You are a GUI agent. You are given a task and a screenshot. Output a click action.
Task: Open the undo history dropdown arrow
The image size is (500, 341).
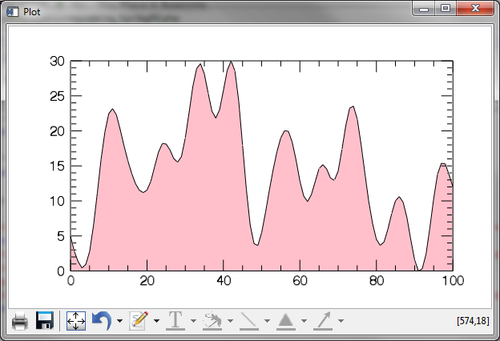119,321
